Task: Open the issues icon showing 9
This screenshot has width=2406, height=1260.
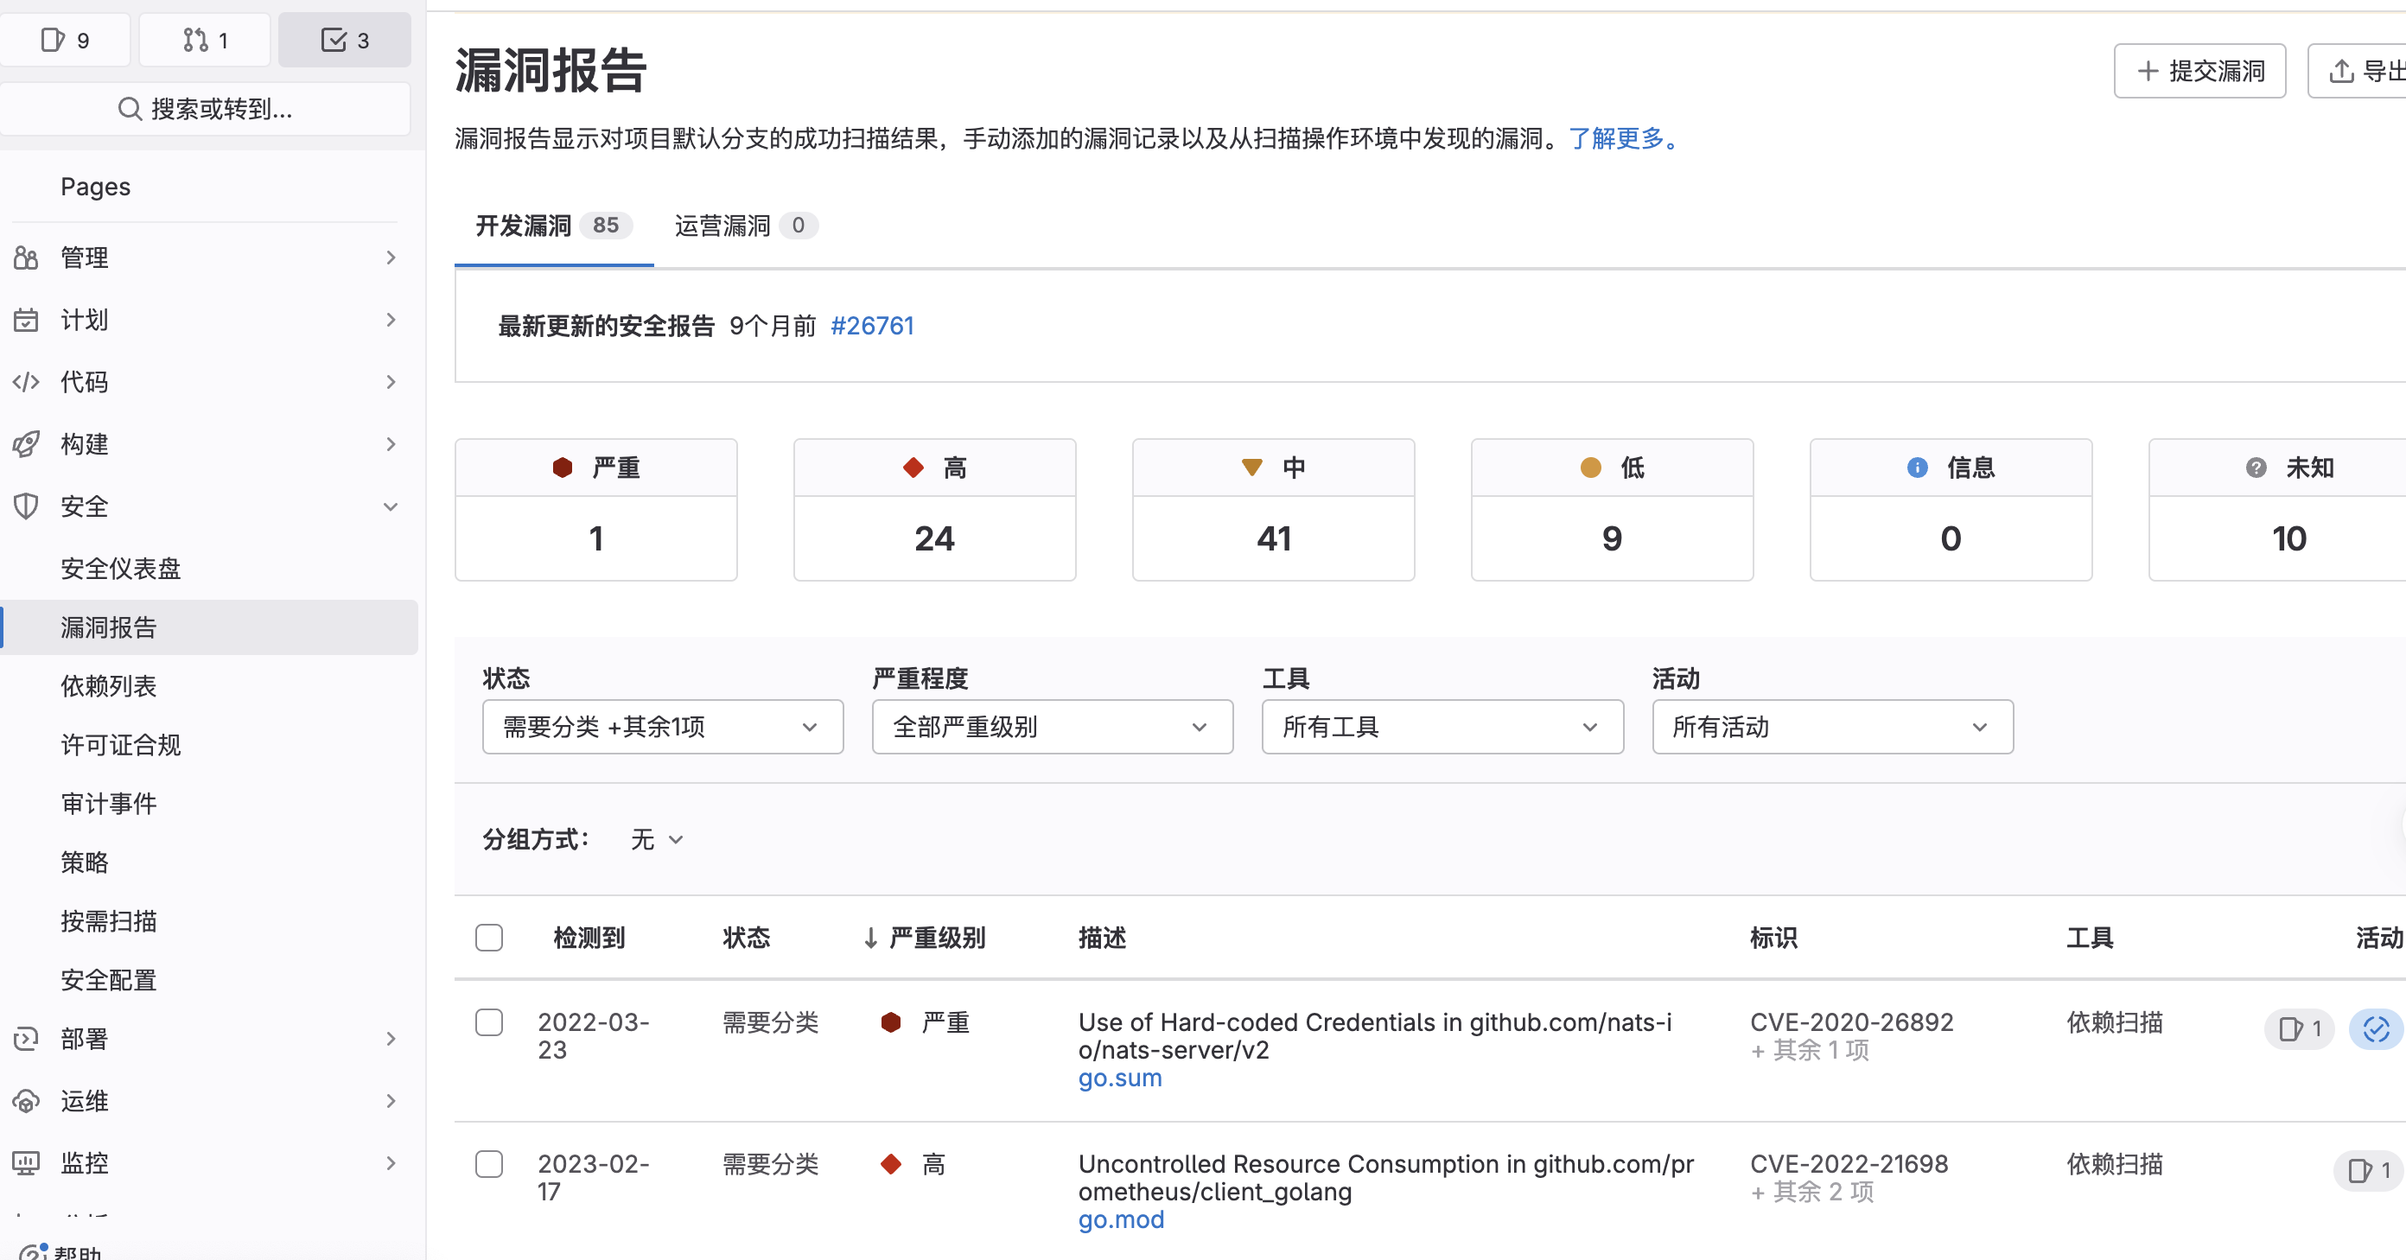Action: pyautogui.click(x=66, y=40)
